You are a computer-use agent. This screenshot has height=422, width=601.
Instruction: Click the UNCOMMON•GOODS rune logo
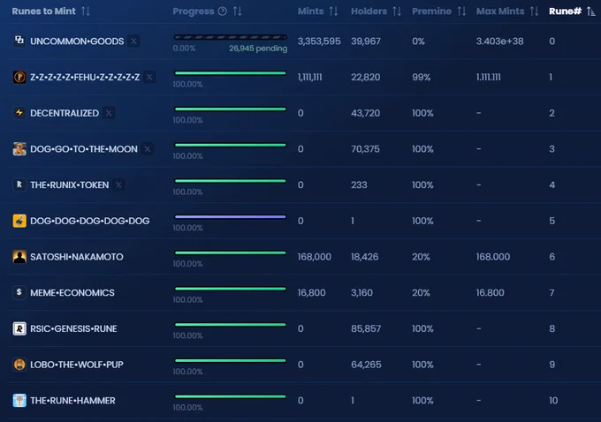point(19,40)
